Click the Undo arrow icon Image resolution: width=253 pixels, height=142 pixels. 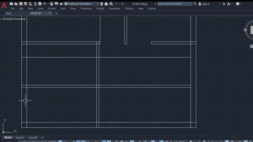click(x=45, y=4)
